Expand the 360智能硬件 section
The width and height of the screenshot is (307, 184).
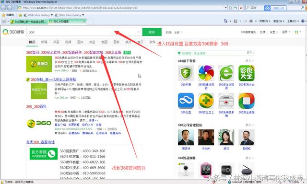pyautogui.click(x=250, y=158)
